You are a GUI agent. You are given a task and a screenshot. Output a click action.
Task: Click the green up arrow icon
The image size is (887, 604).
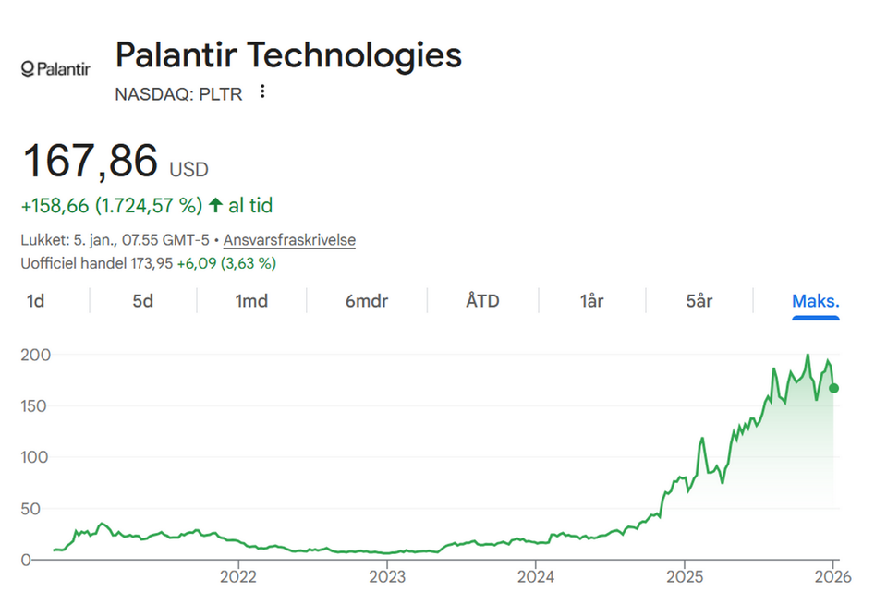click(x=215, y=205)
